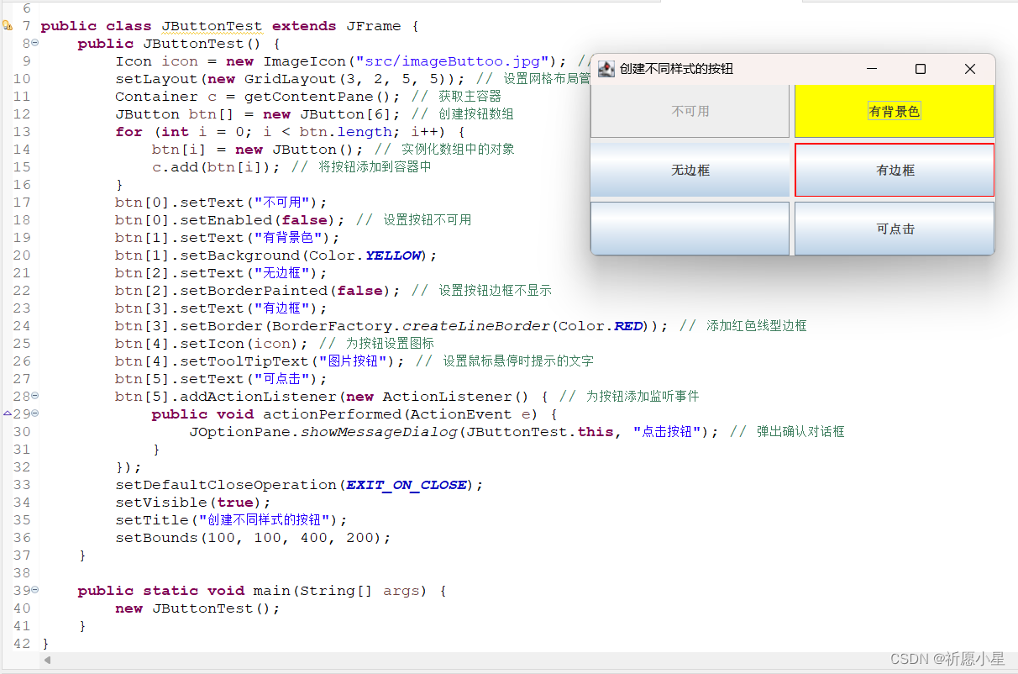Close the 创建不同样式的按钮 window

tap(970, 69)
